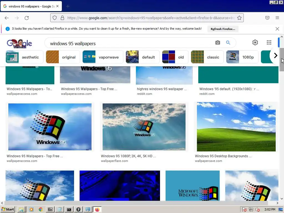This screenshot has width=284, height=213.
Task: Open 7-Zip from the taskbar
Action: pos(50,210)
